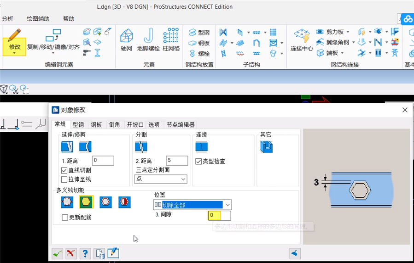This screenshot has height=263, width=414.
Task: Switch to the 型钢 tab in dialog
Action: (x=78, y=124)
